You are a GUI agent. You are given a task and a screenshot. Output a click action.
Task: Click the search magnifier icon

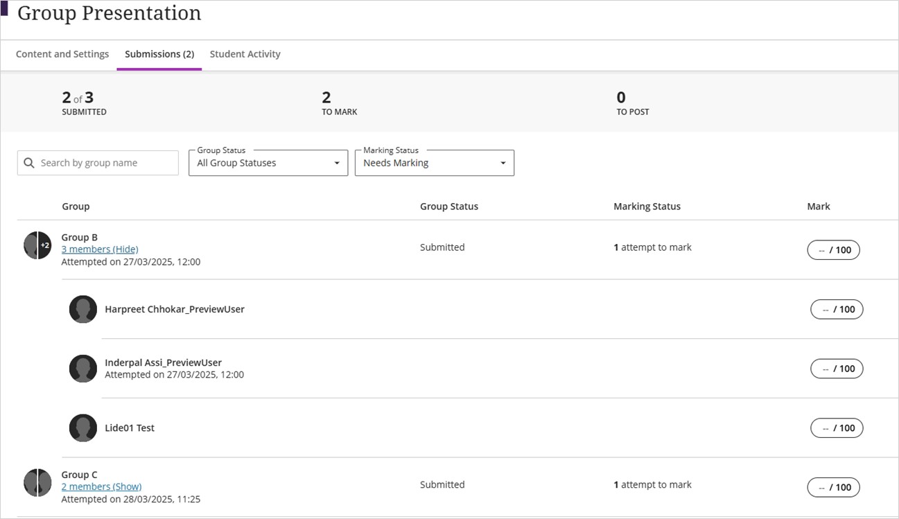[x=29, y=163]
